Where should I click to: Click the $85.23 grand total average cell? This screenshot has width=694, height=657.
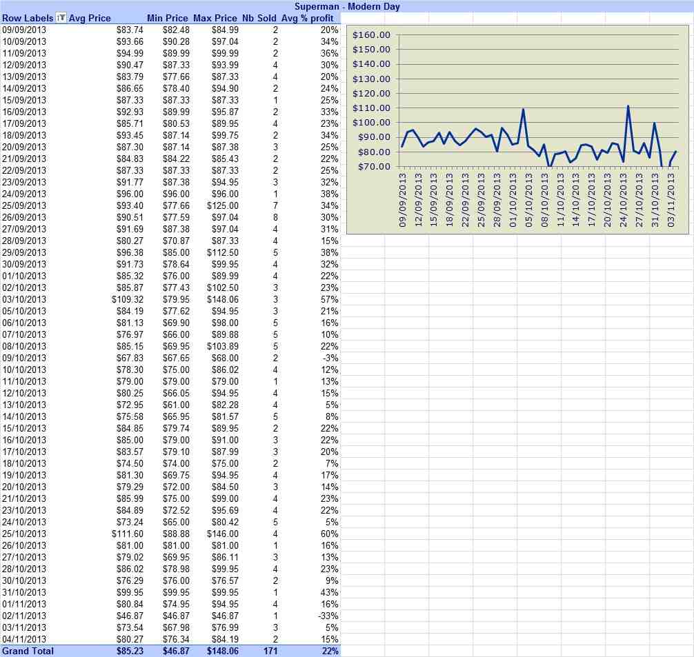[130, 651]
